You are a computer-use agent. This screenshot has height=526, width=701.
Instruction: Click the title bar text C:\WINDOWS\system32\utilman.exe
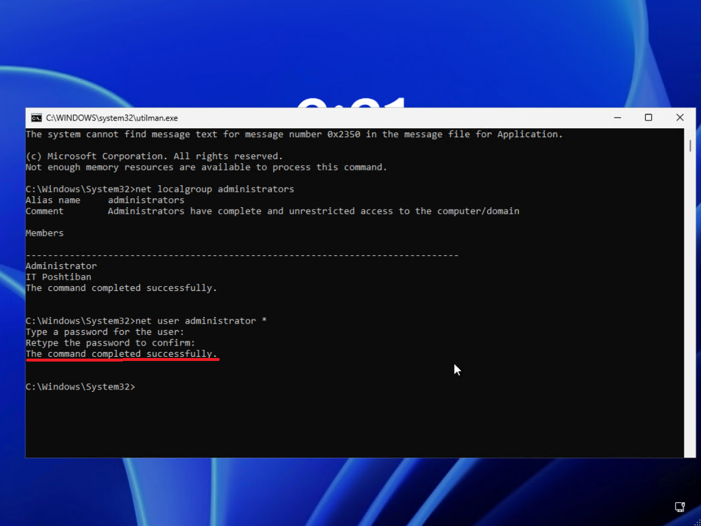112,118
